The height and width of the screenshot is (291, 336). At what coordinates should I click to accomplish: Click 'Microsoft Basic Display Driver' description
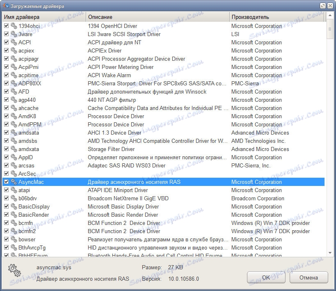point(123,206)
